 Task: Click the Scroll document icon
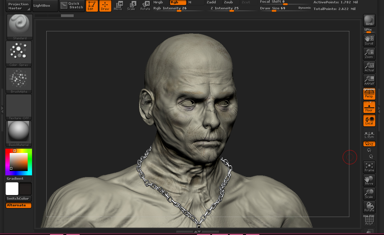coord(369,40)
